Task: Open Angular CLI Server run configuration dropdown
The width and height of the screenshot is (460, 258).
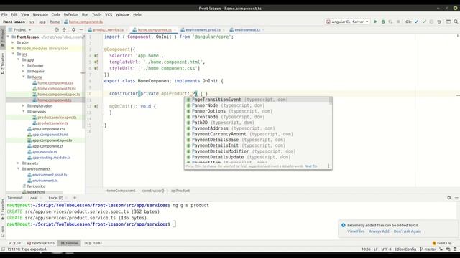Action: 347,21
